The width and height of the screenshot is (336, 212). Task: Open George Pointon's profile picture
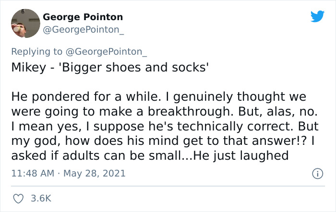point(24,24)
